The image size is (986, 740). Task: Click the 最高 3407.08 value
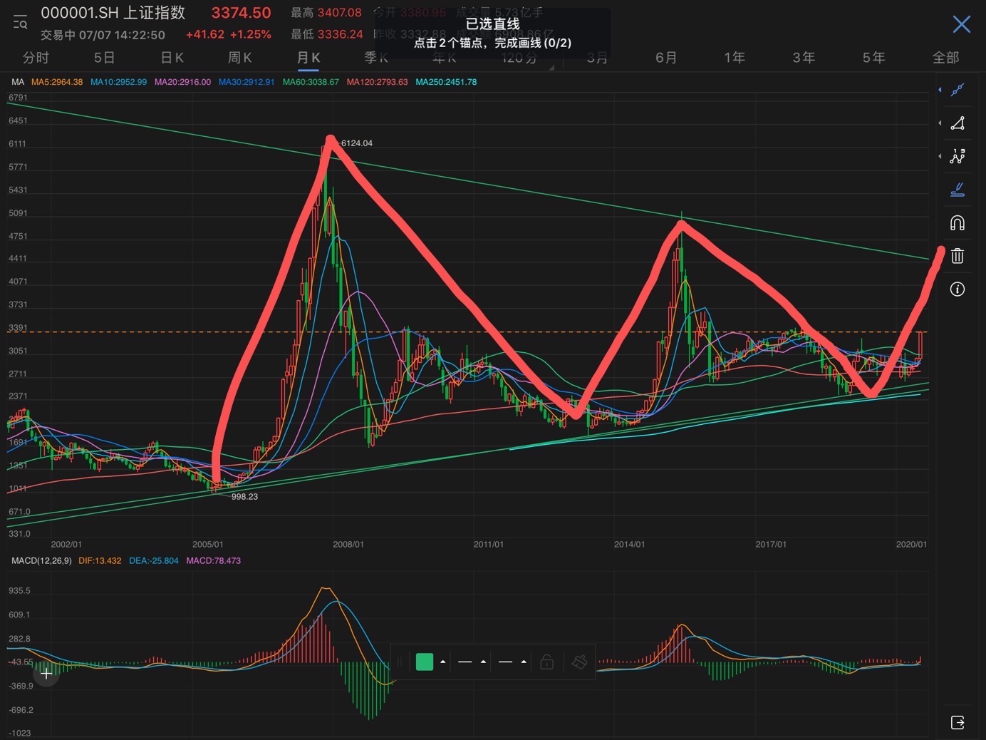tap(326, 13)
